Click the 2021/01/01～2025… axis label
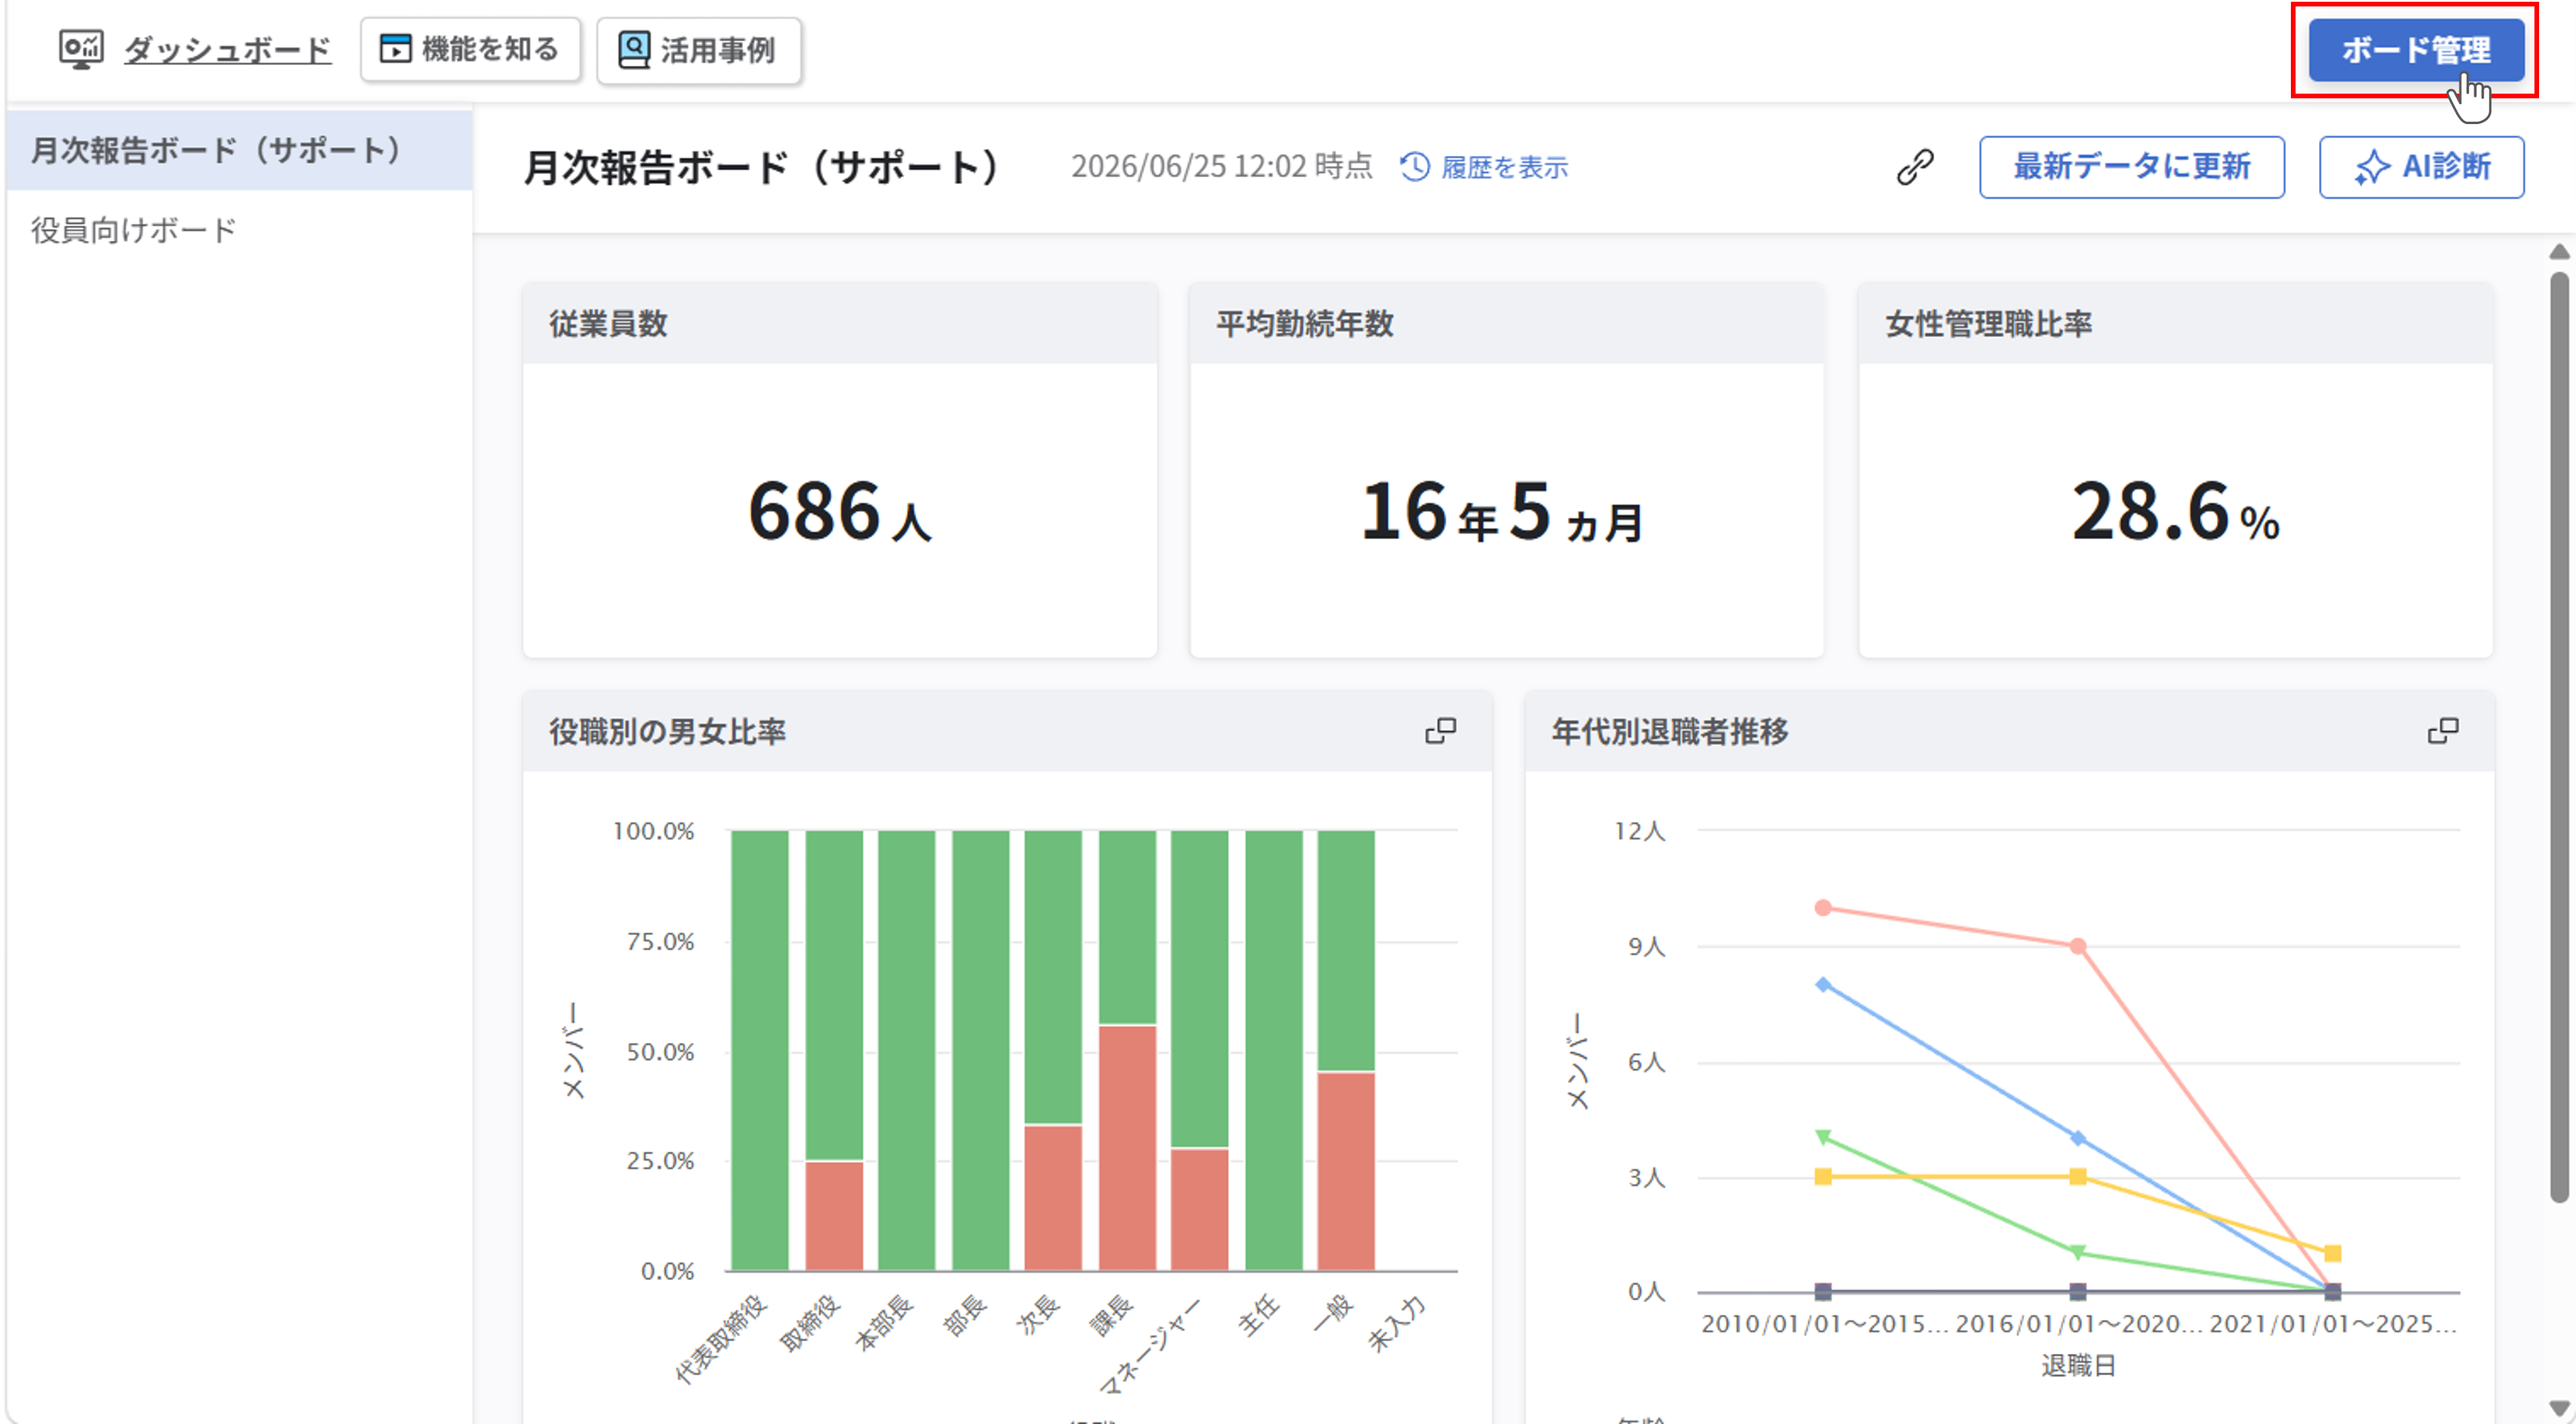 click(2332, 1323)
